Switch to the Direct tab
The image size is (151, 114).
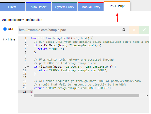click(x=12, y=7)
